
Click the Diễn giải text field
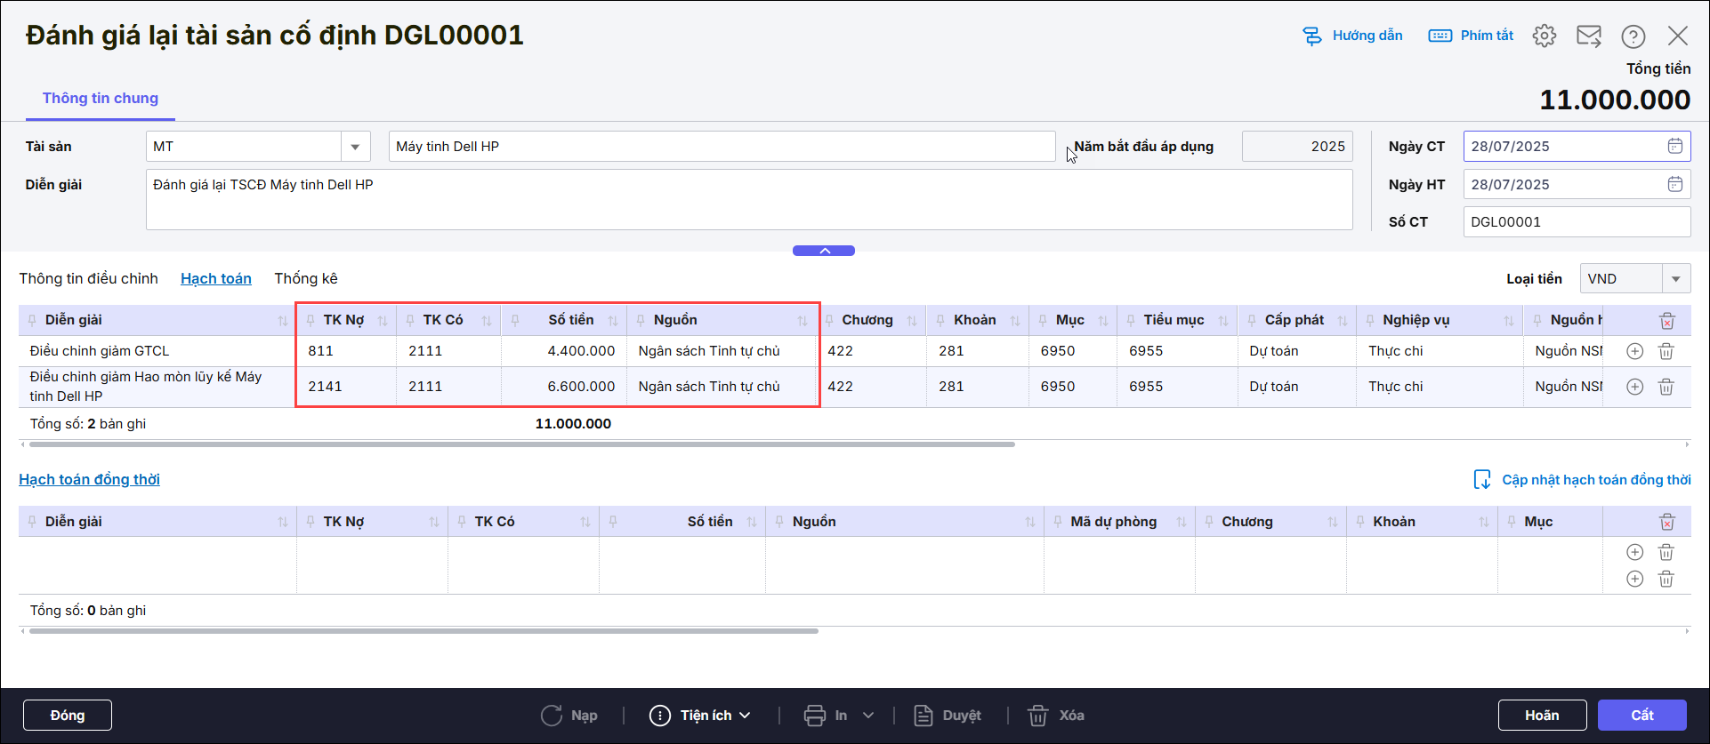(x=748, y=200)
